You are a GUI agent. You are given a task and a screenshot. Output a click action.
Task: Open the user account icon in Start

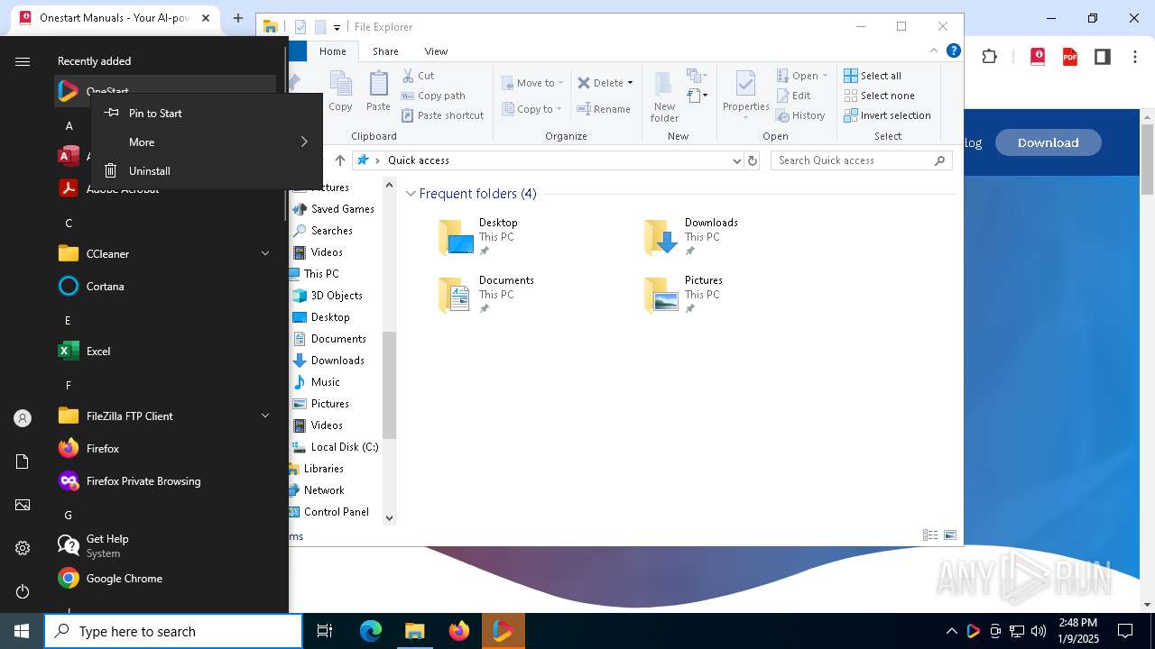(x=23, y=418)
